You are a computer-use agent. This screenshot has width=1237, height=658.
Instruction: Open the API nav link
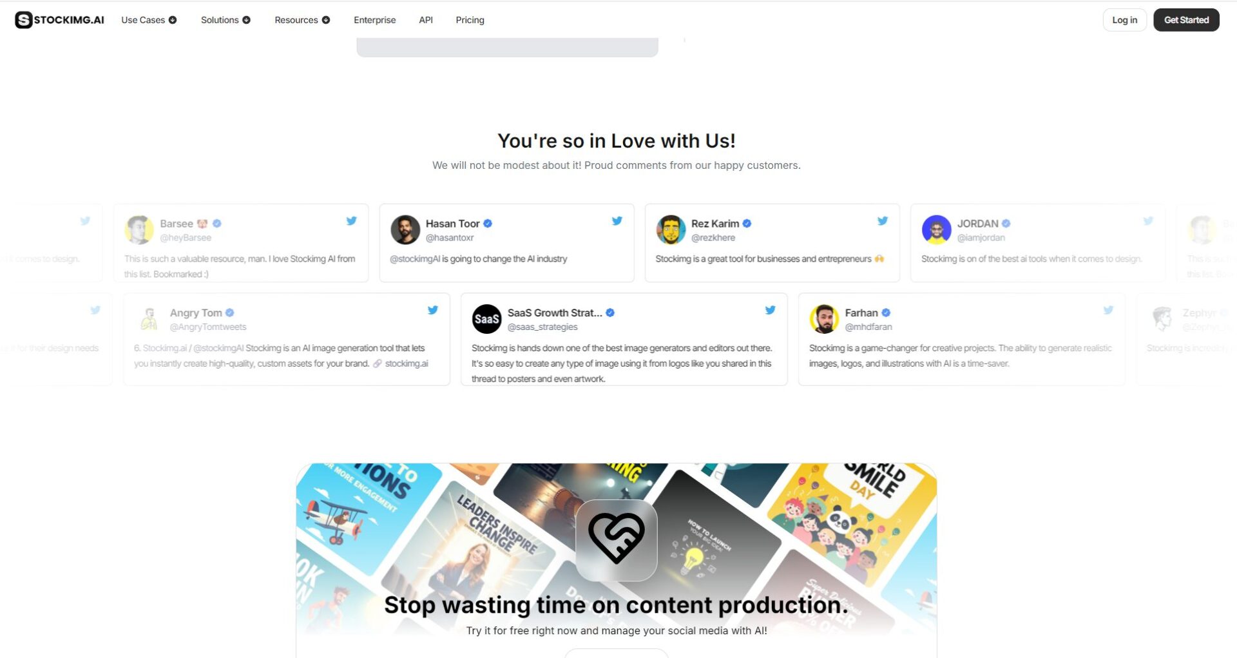(x=426, y=20)
